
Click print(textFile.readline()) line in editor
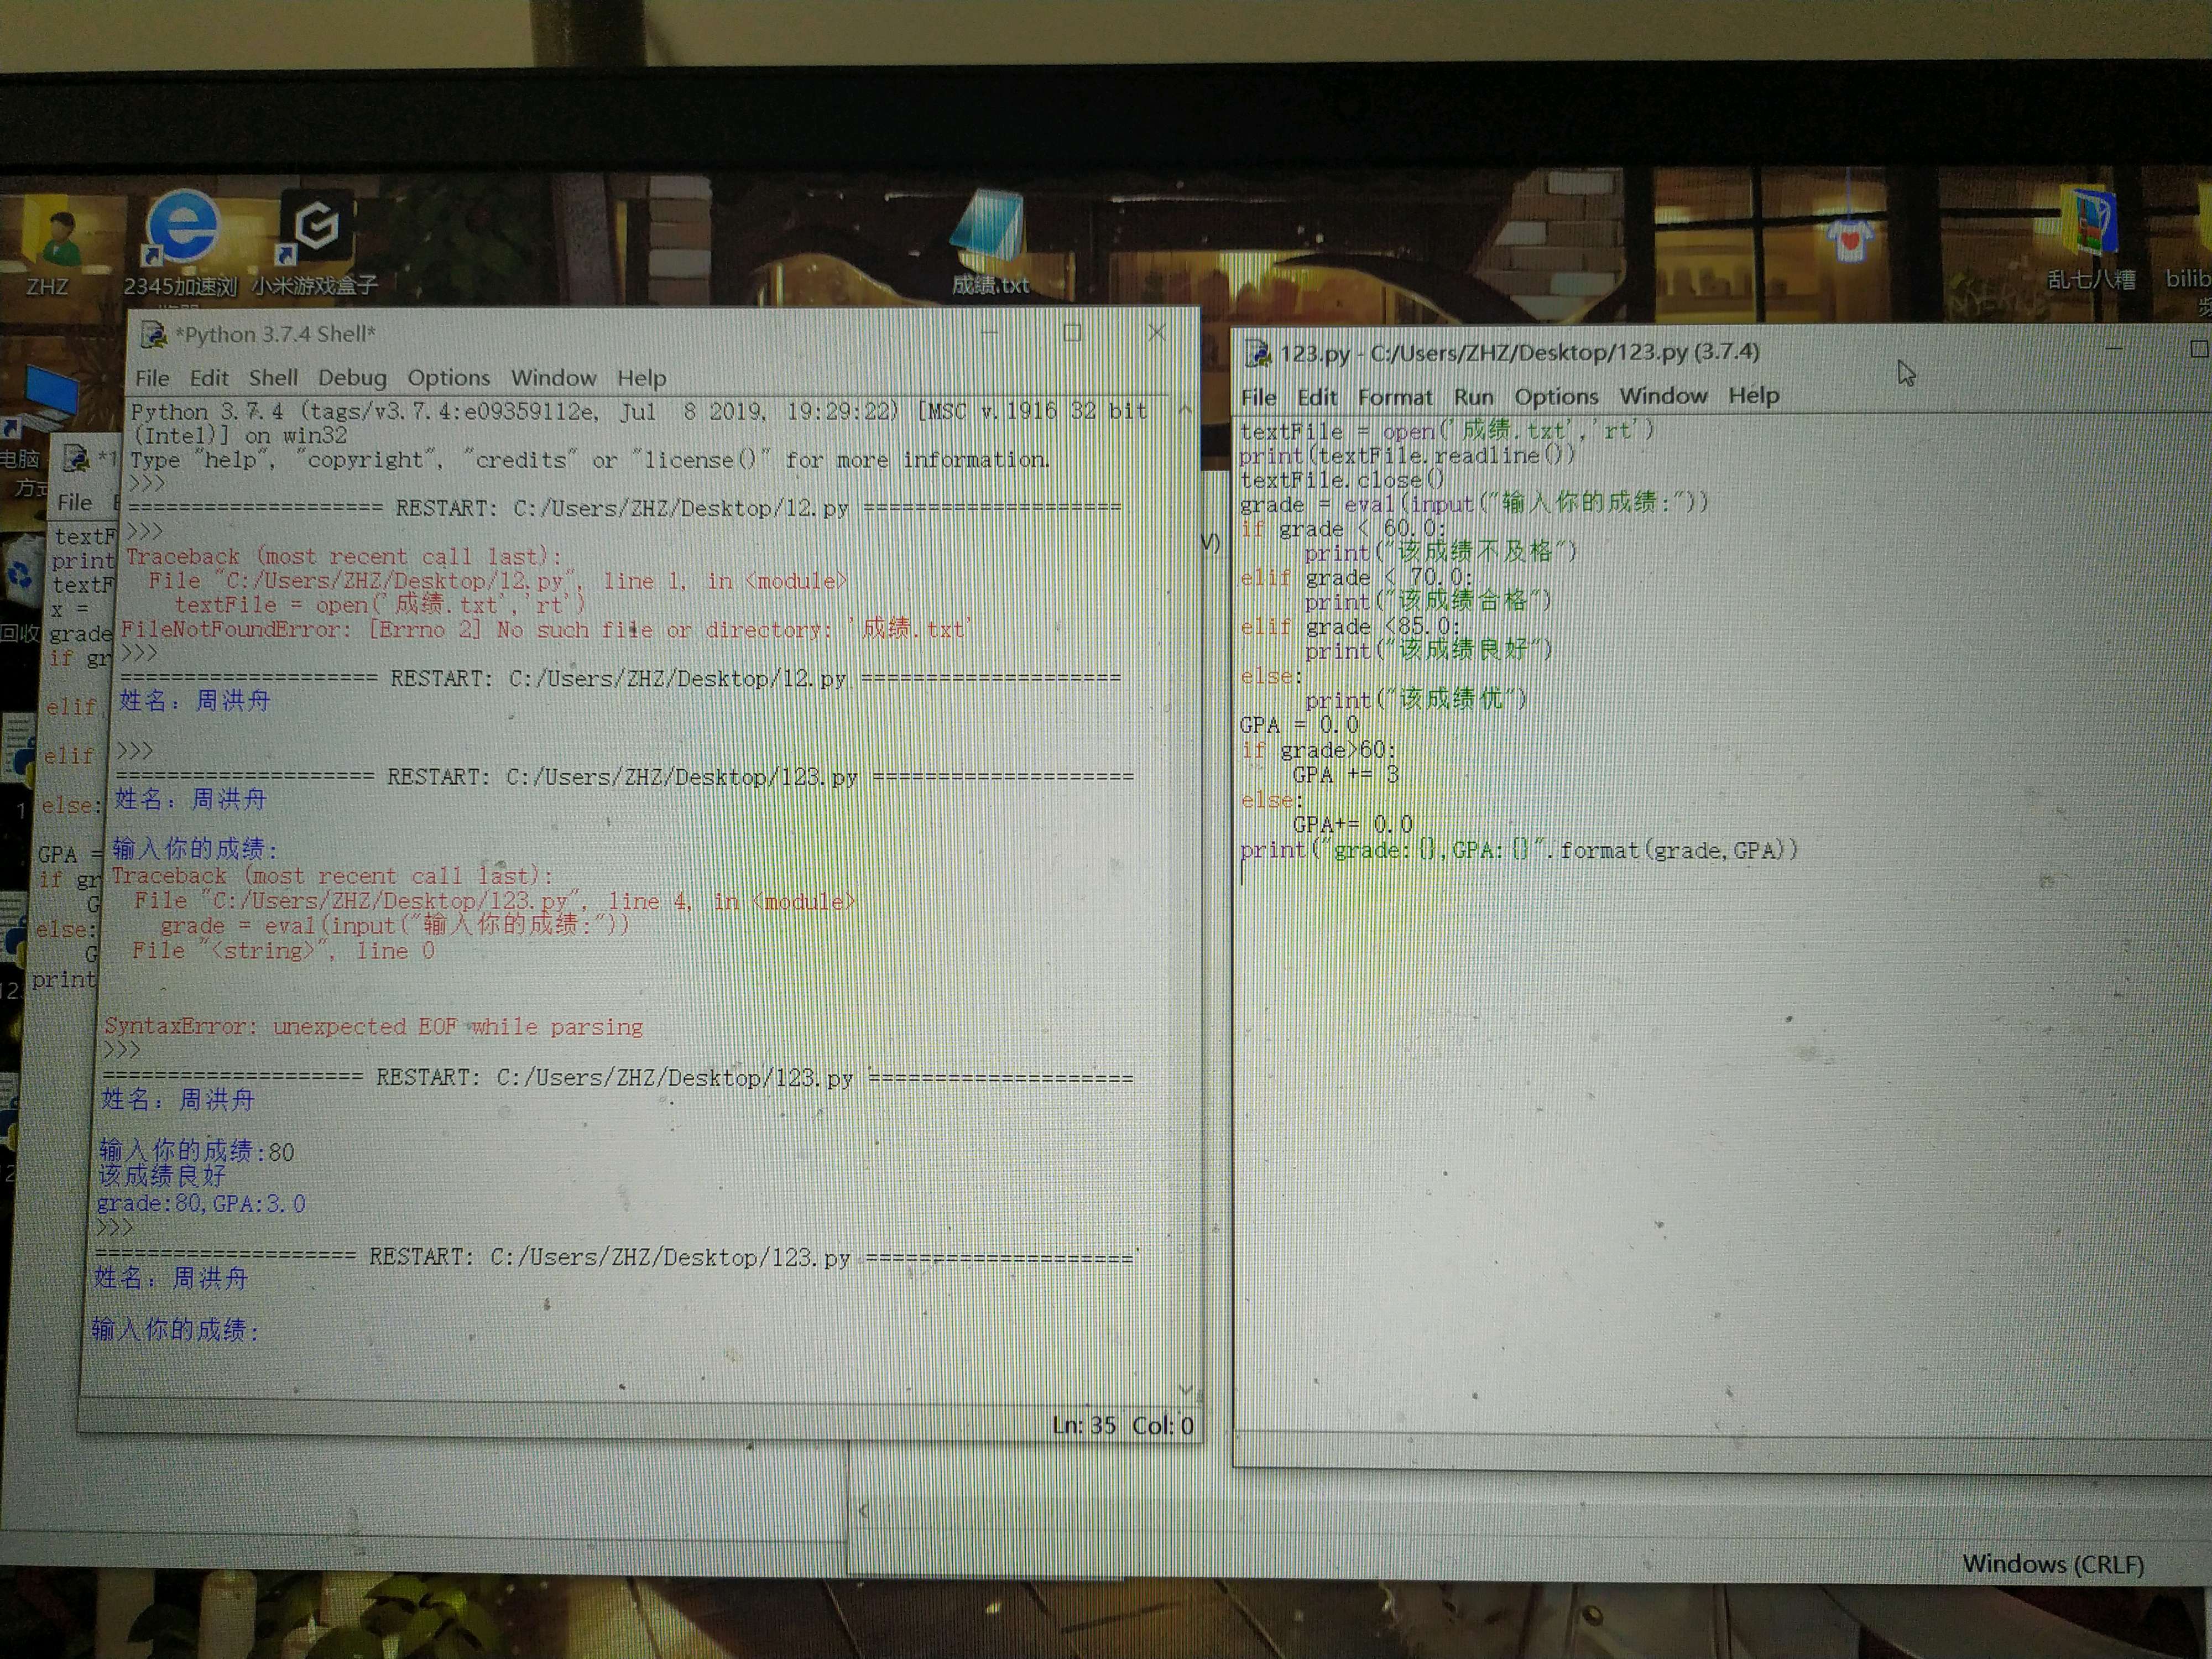click(x=1407, y=456)
